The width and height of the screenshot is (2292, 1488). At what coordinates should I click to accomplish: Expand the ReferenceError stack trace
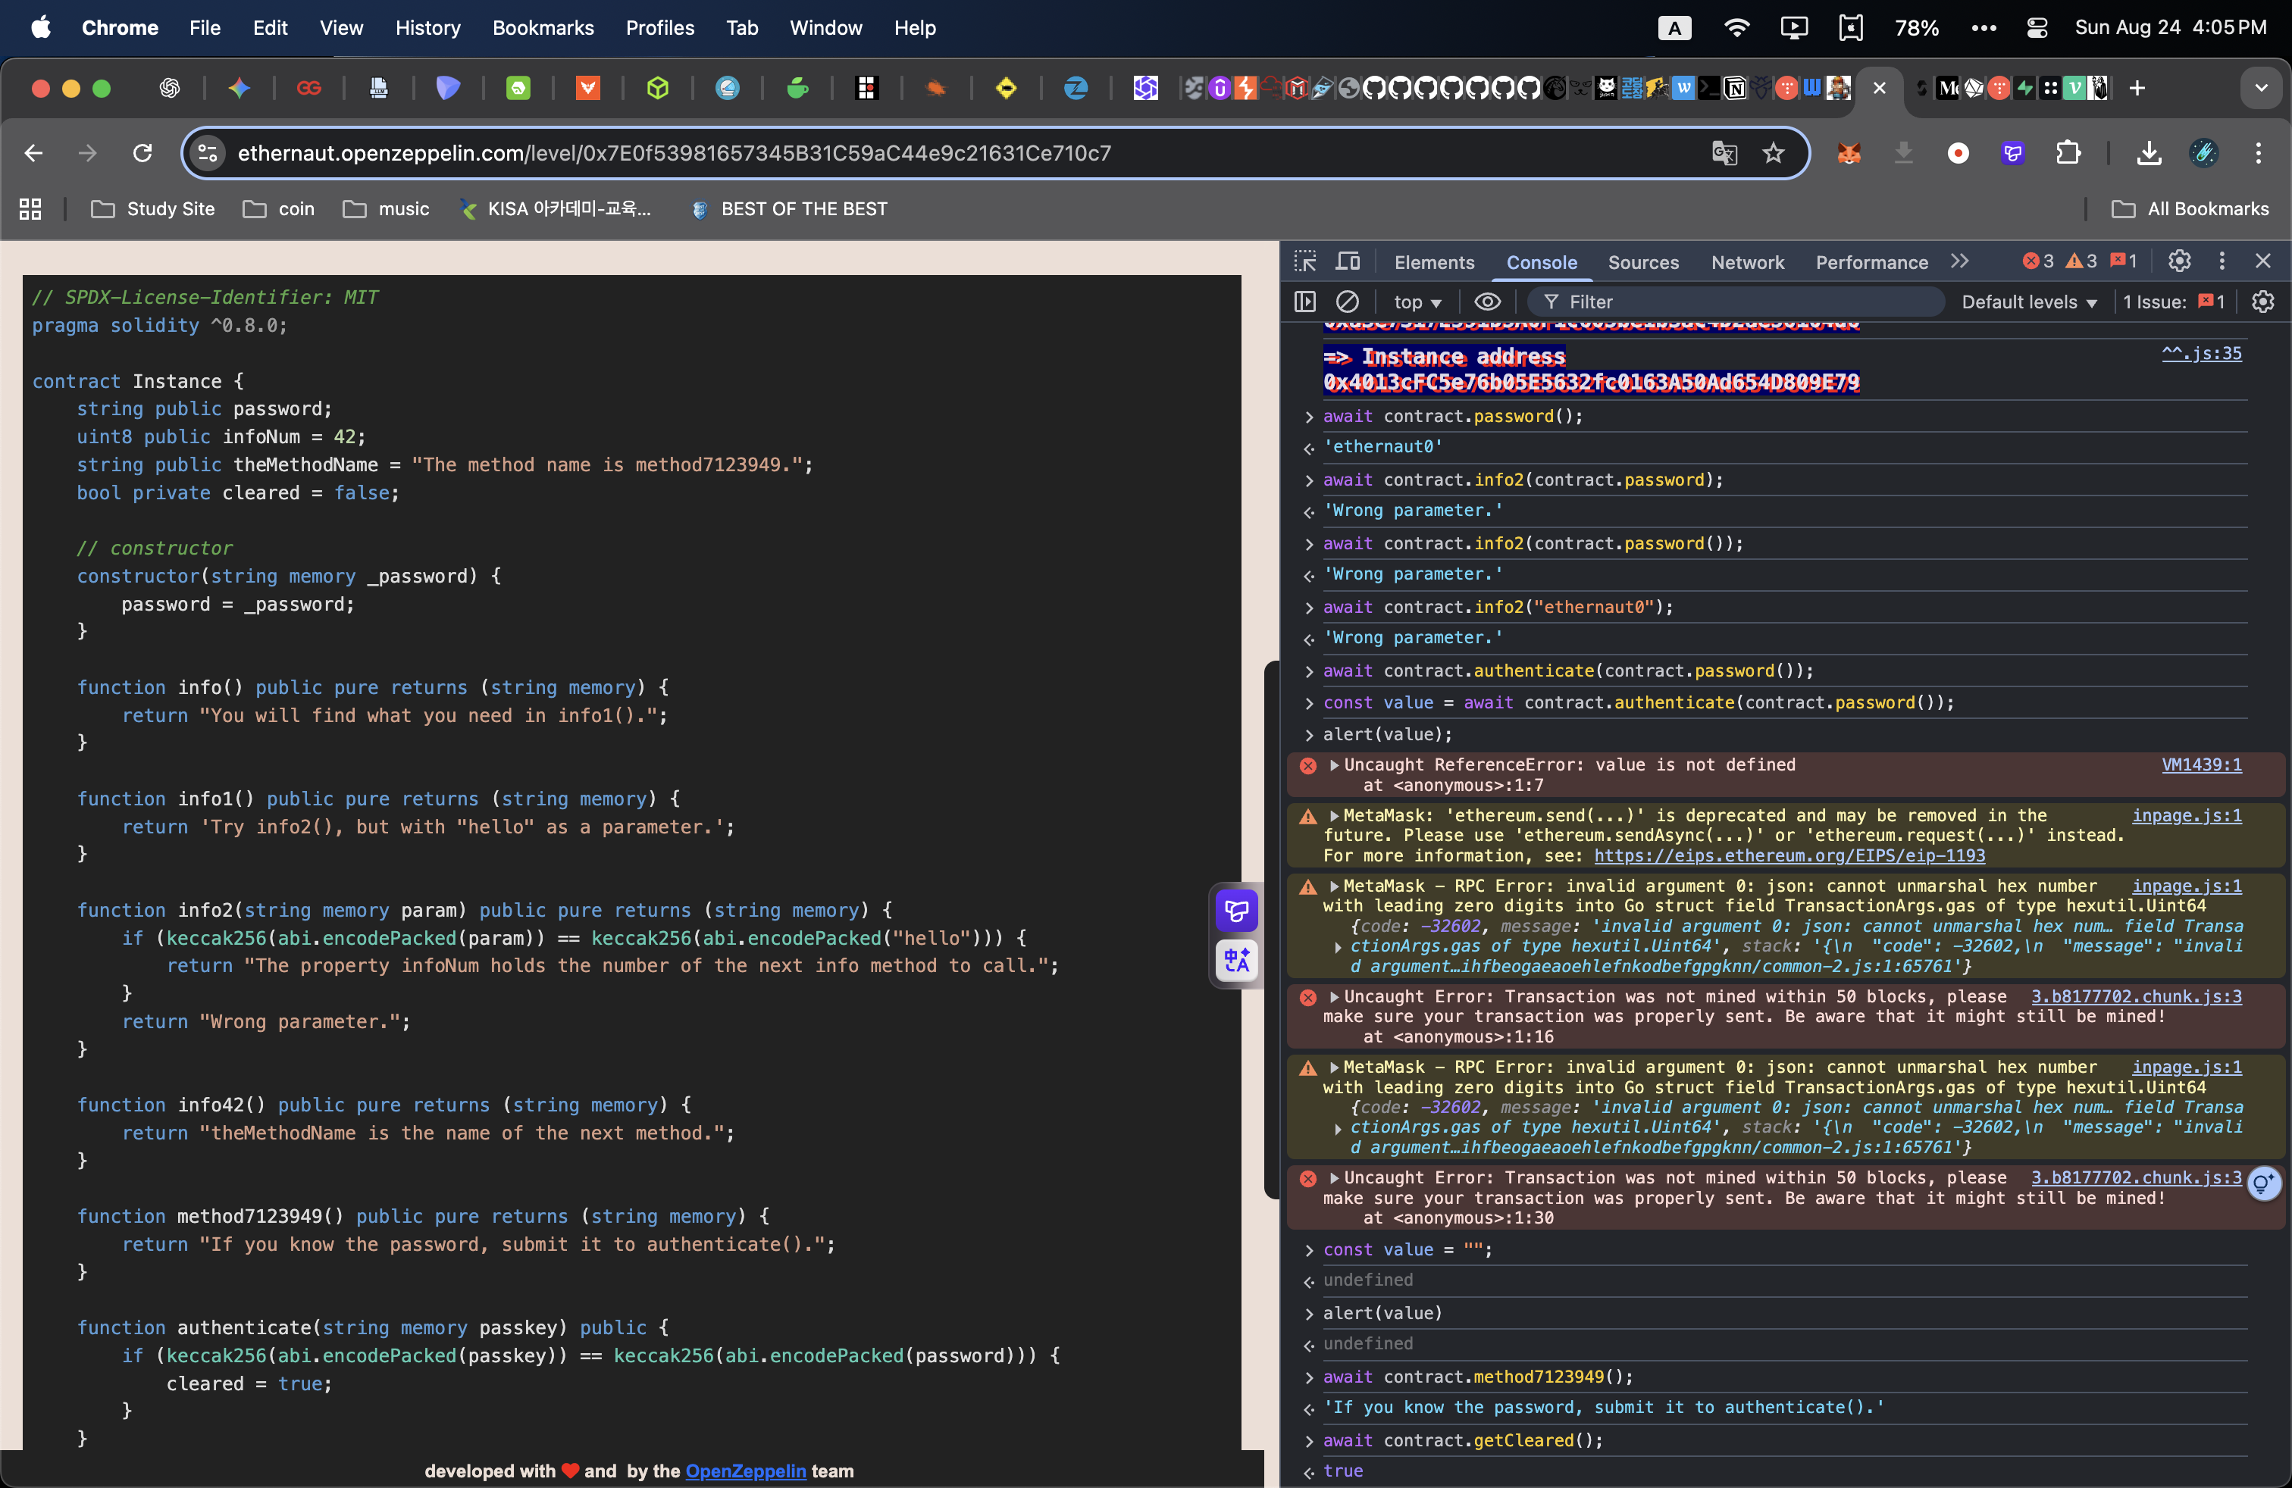[1335, 764]
